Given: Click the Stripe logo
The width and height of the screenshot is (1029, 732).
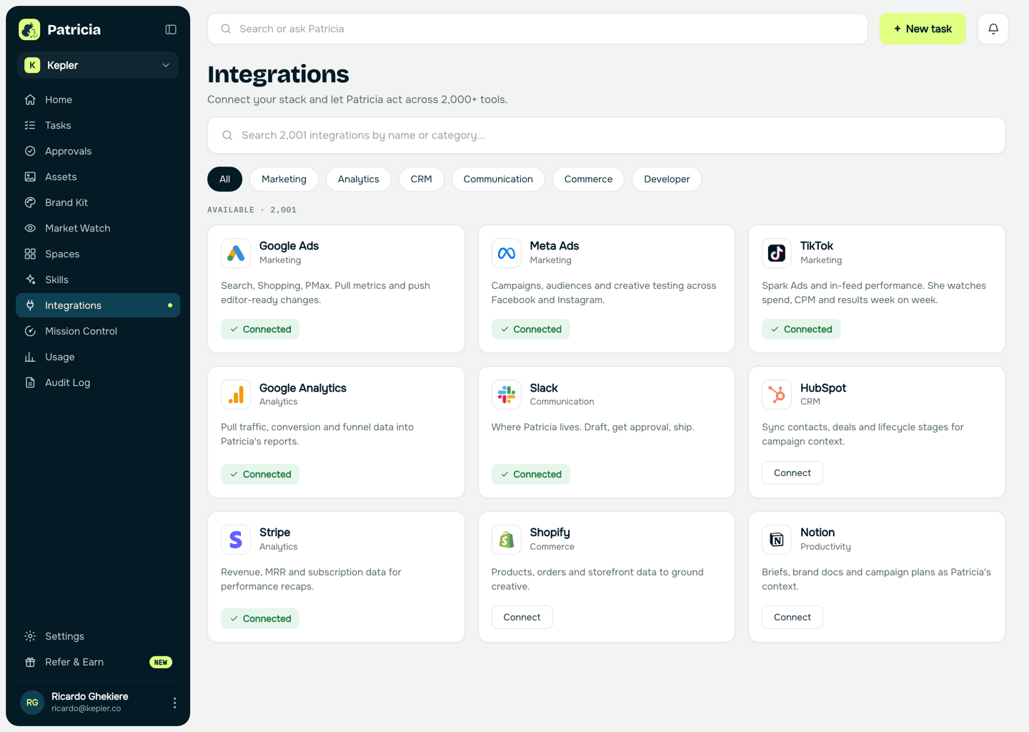Looking at the screenshot, I should pos(236,540).
